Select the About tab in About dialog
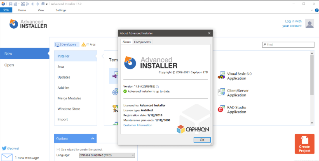This screenshot has width=319, height=161. pyautogui.click(x=127, y=42)
